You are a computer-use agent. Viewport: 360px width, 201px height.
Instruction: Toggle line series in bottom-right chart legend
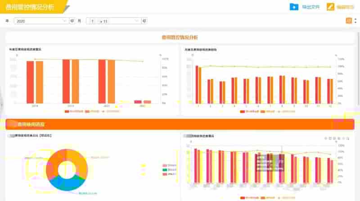pos(286,198)
